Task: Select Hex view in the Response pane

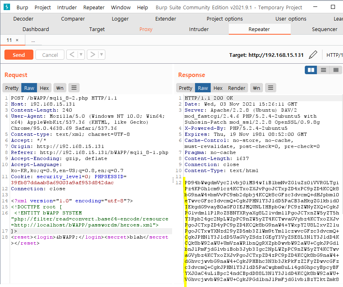Action: click(x=218, y=88)
